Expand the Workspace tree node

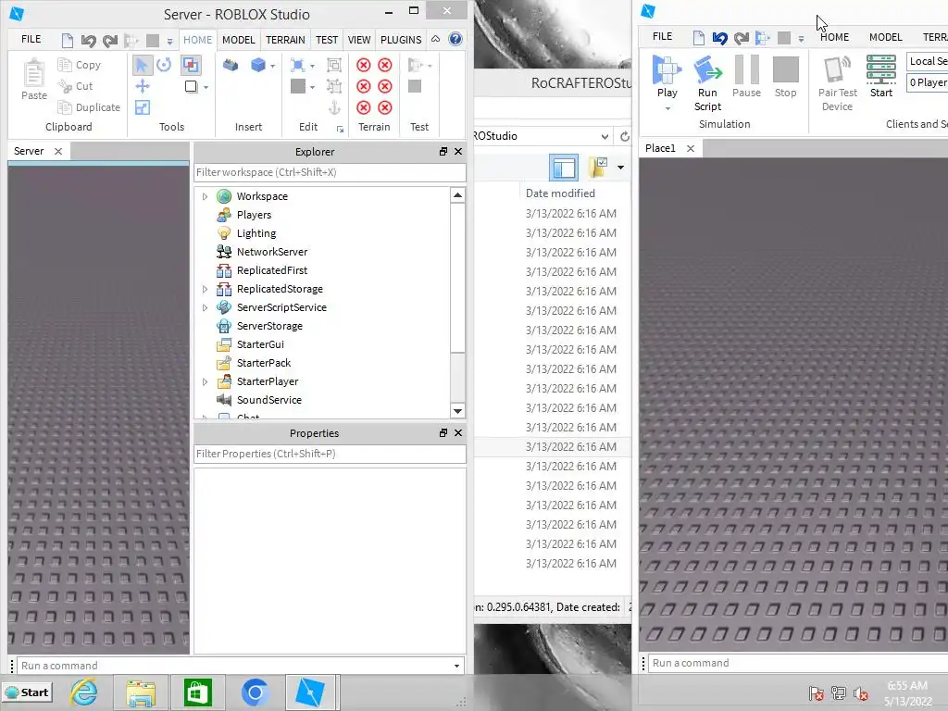(x=205, y=196)
